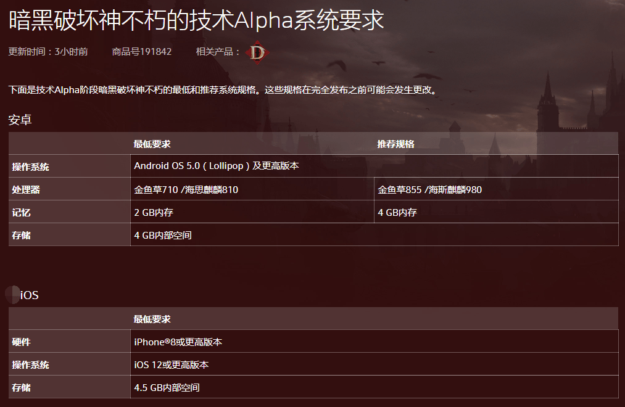Click the 硬件 row label in the iOS table
This screenshot has height=407, width=625.
[22, 341]
